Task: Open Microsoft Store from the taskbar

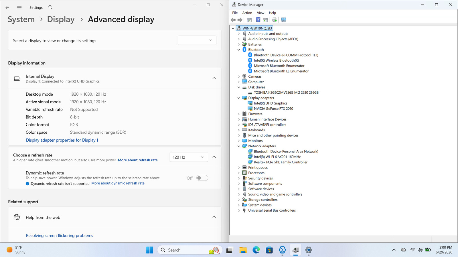Action: coord(269,250)
